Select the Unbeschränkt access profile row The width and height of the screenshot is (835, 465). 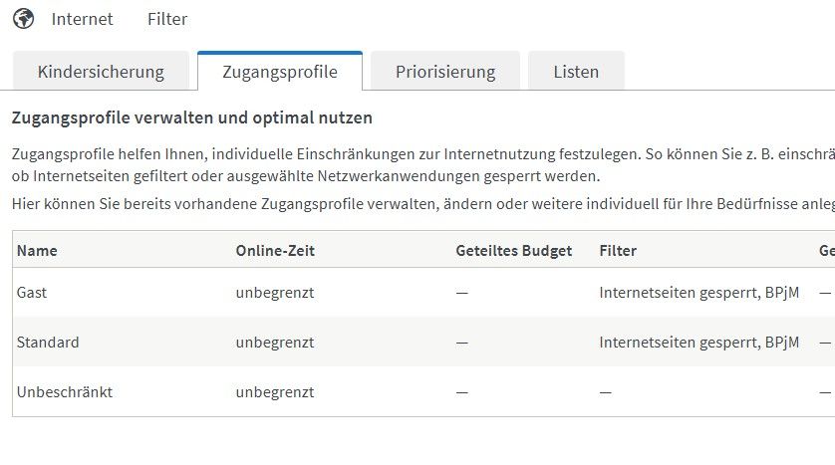(65, 392)
